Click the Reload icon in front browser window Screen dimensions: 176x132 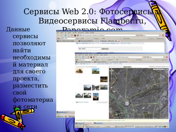point(83,57)
